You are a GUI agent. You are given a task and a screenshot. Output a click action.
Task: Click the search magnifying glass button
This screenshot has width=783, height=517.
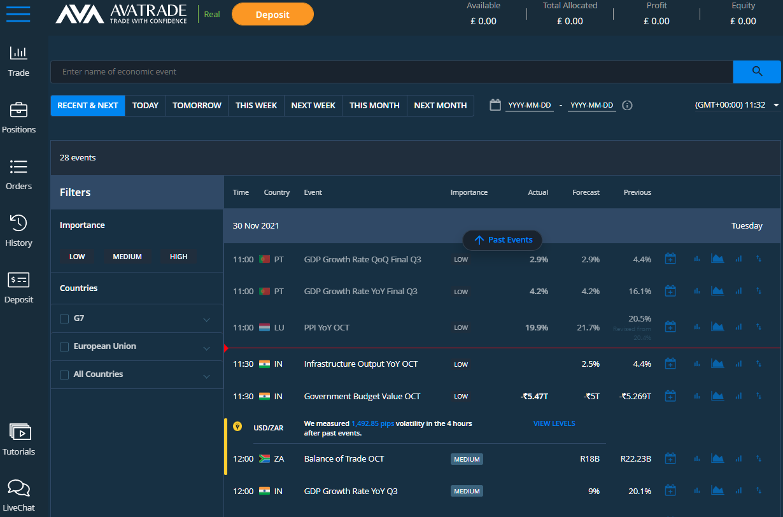757,72
